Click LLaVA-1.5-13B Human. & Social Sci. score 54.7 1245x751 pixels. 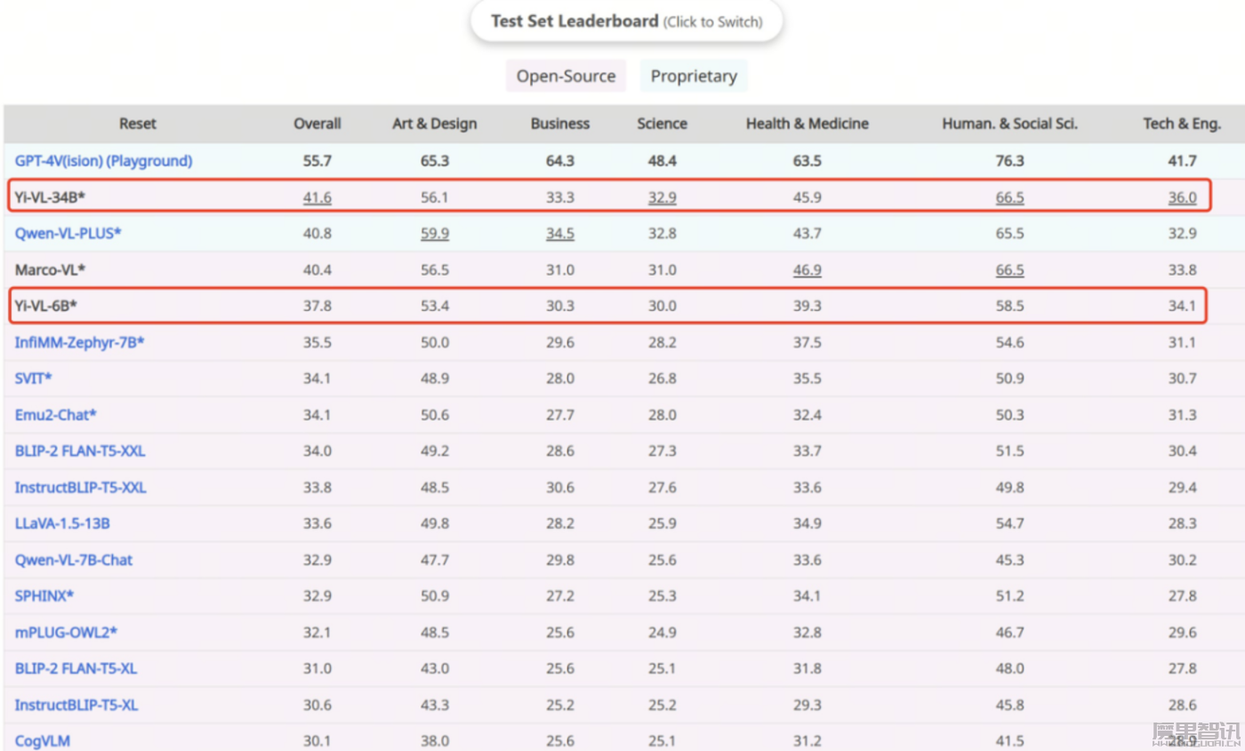pyautogui.click(x=1010, y=523)
